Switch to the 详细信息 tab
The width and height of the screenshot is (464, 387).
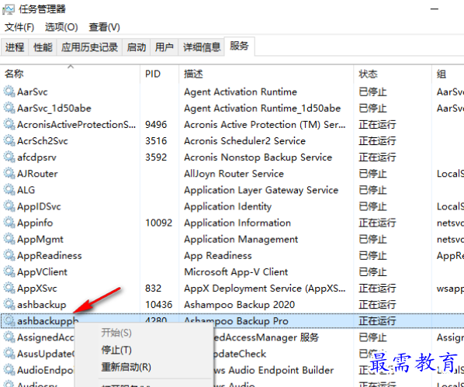click(x=202, y=47)
